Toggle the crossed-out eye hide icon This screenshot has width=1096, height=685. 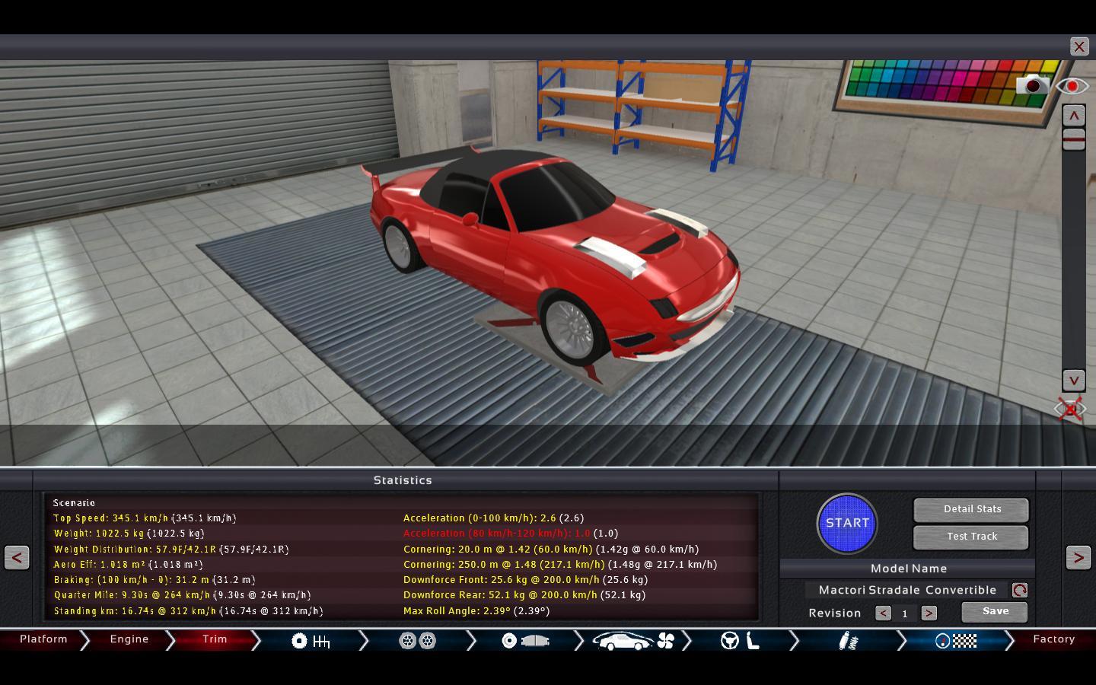coord(1070,409)
